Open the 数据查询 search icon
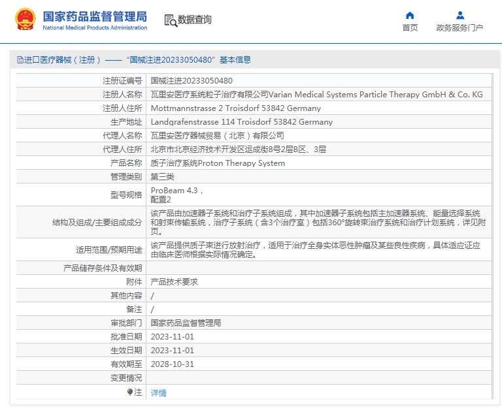Image resolution: width=502 pixels, height=412 pixels. pos(171,20)
